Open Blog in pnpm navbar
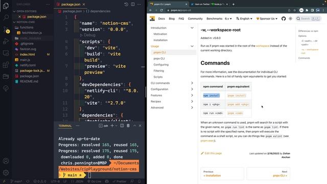The width and height of the screenshot is (327, 184). pos(172,18)
